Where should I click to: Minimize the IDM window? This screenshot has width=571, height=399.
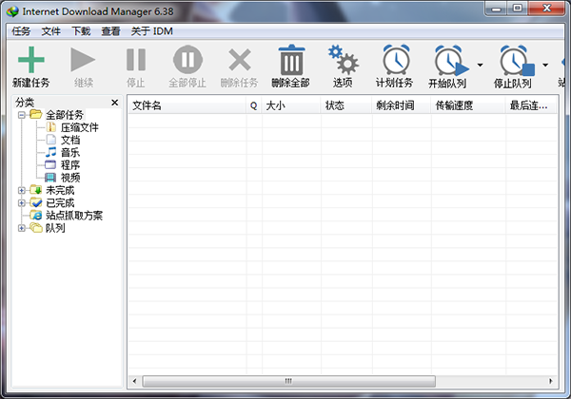click(x=496, y=9)
